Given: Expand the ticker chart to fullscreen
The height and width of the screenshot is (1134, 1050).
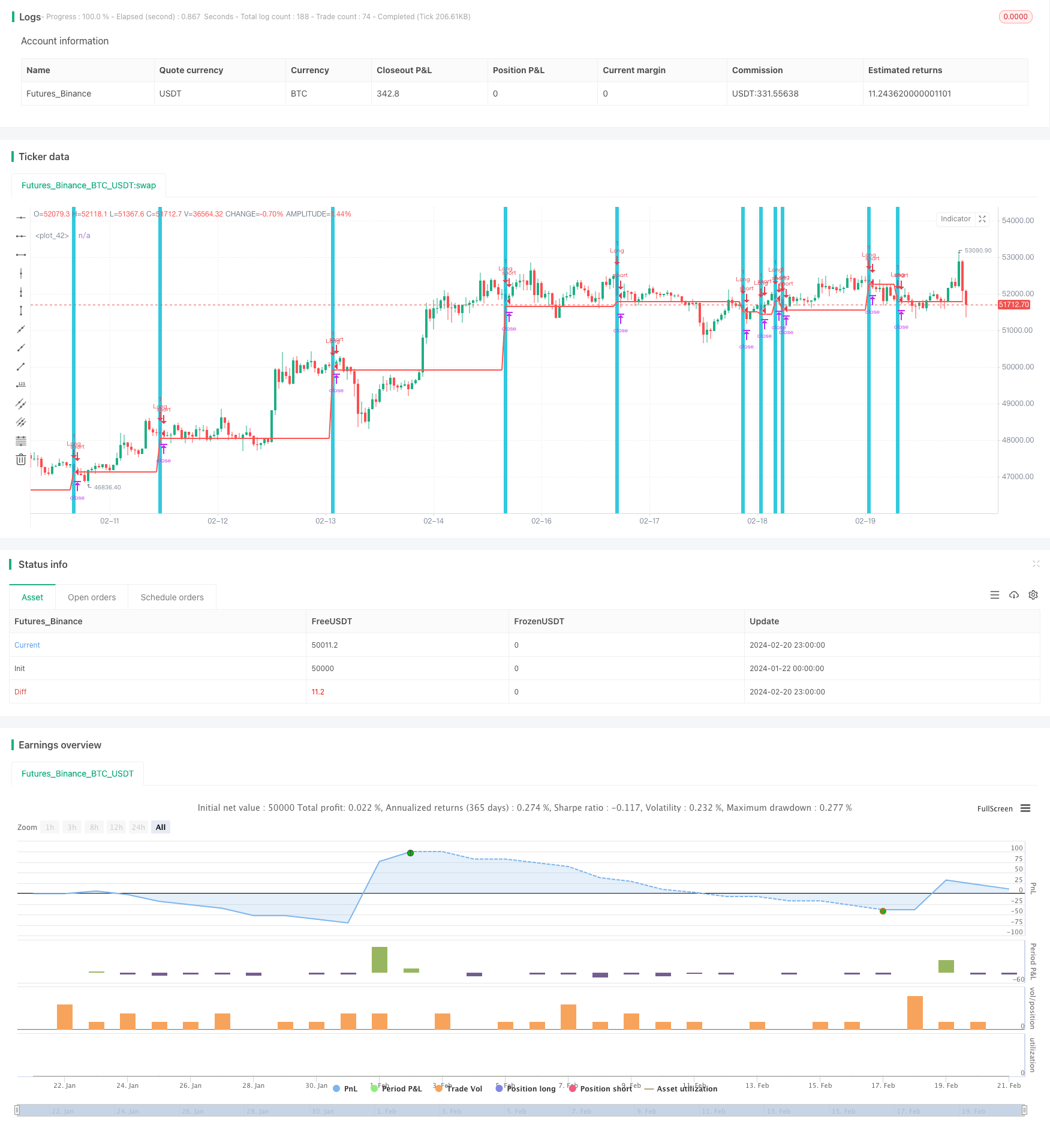Looking at the screenshot, I should click(982, 219).
